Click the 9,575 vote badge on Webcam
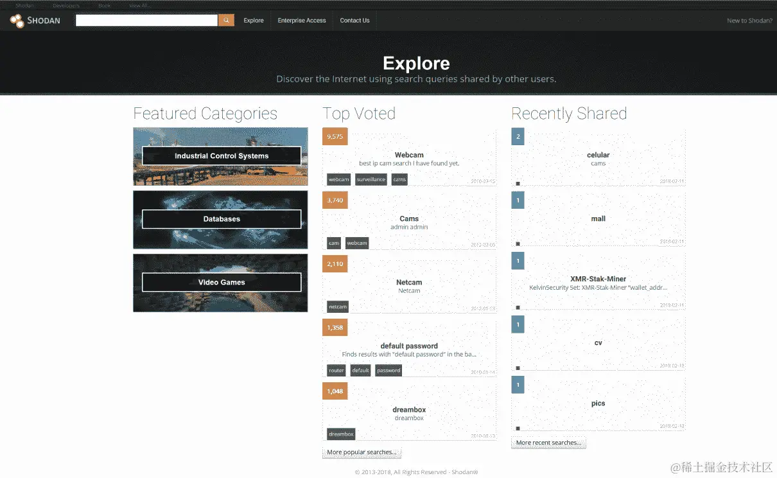 [x=335, y=136]
